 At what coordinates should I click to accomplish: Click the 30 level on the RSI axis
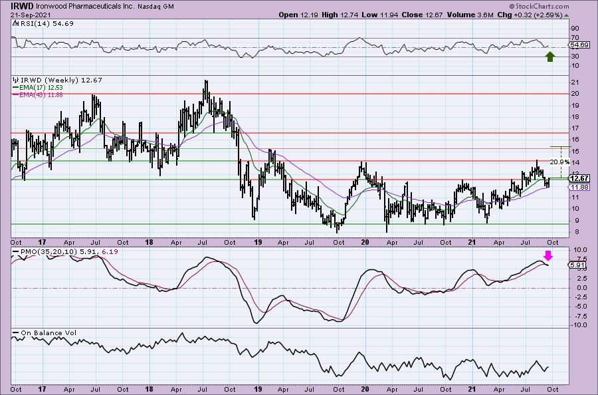coord(575,57)
